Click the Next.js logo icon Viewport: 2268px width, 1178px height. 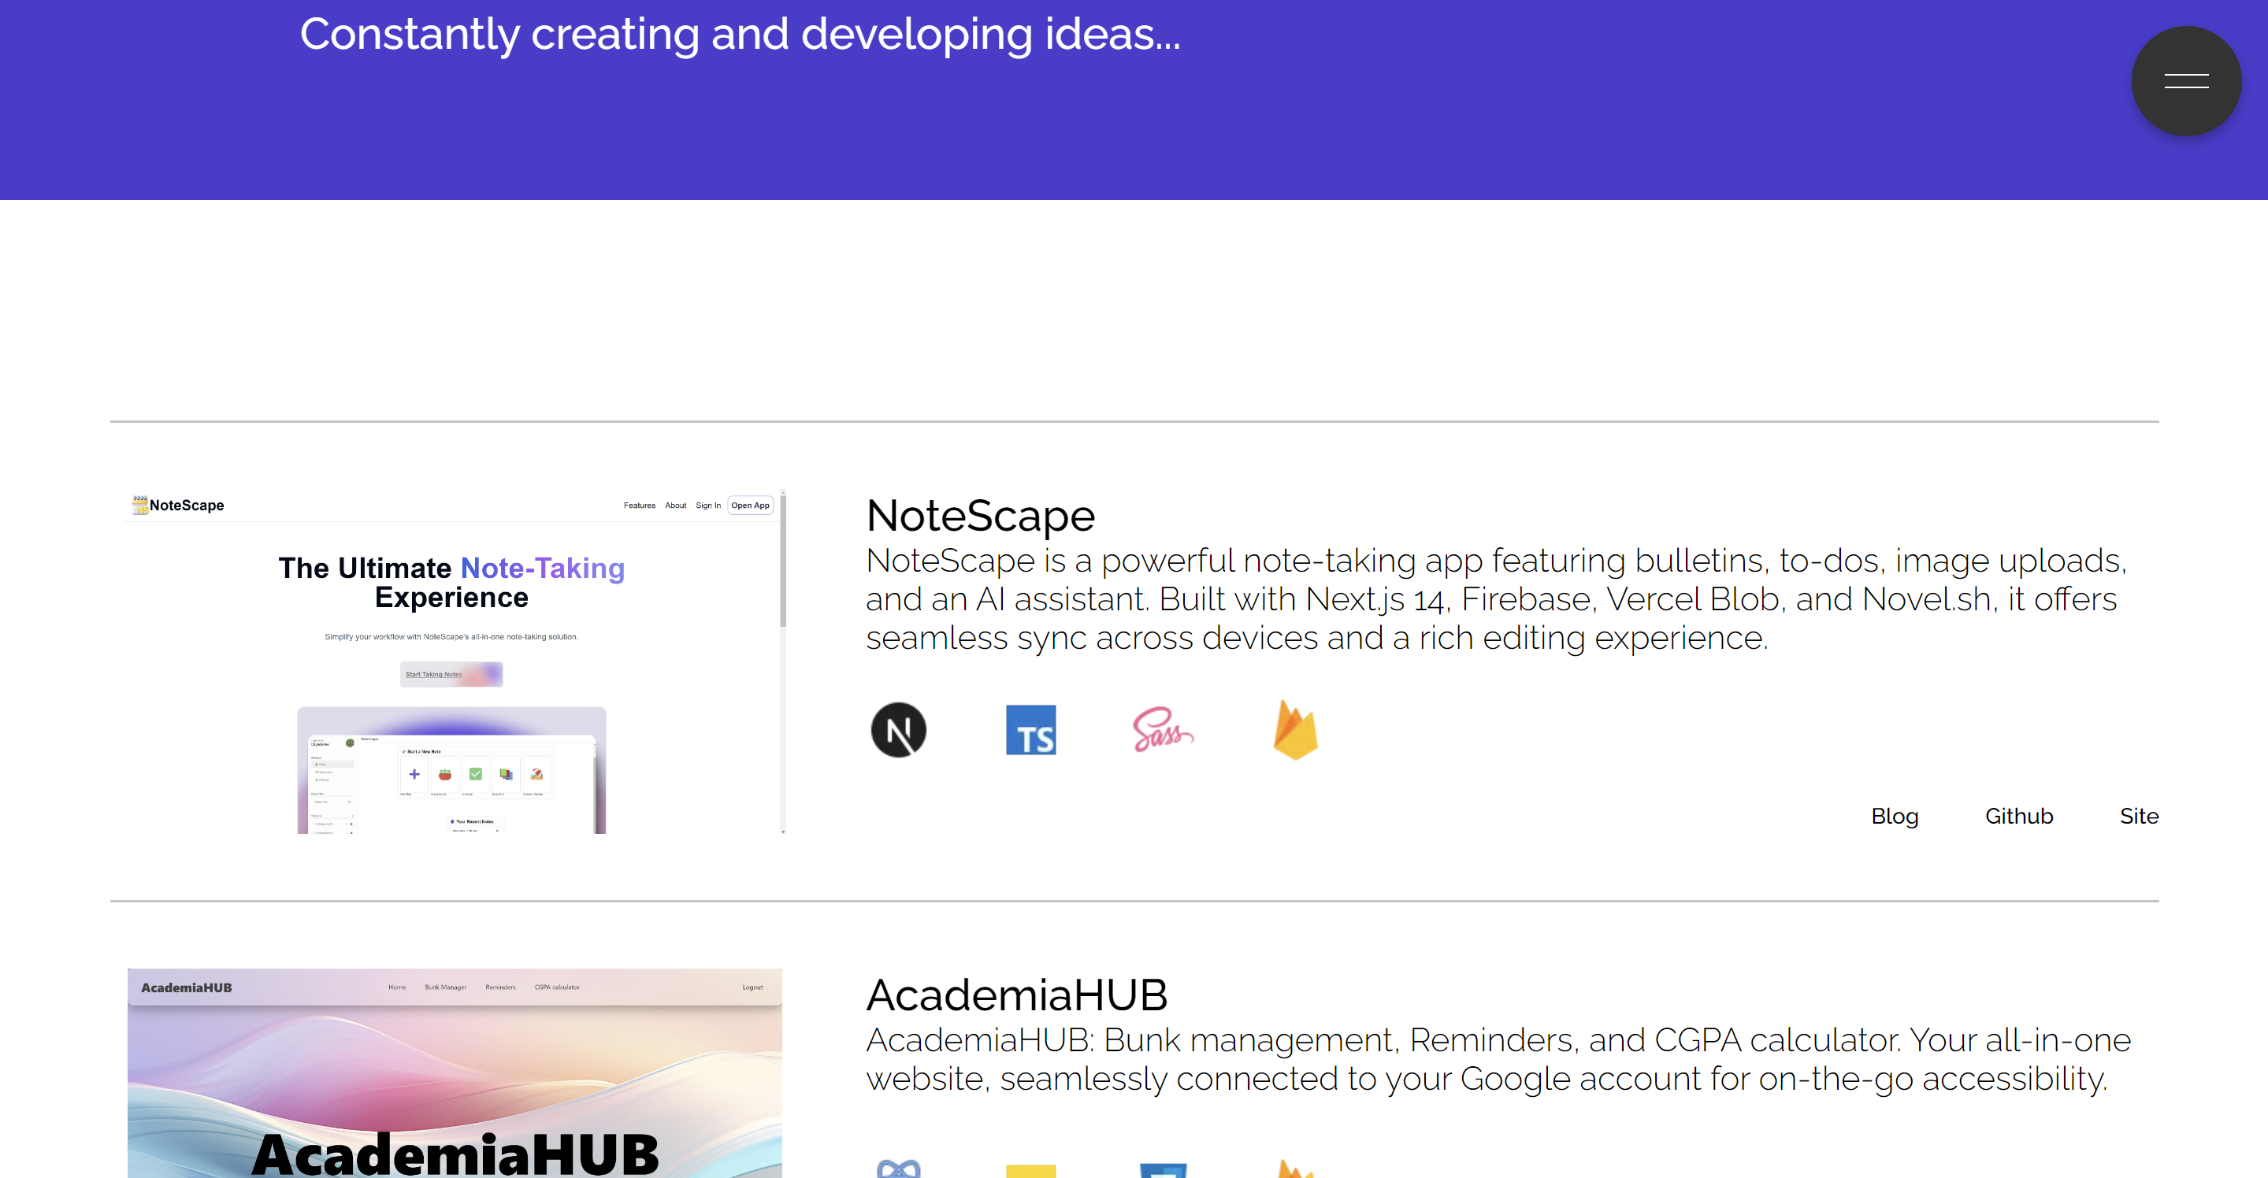[x=898, y=729]
